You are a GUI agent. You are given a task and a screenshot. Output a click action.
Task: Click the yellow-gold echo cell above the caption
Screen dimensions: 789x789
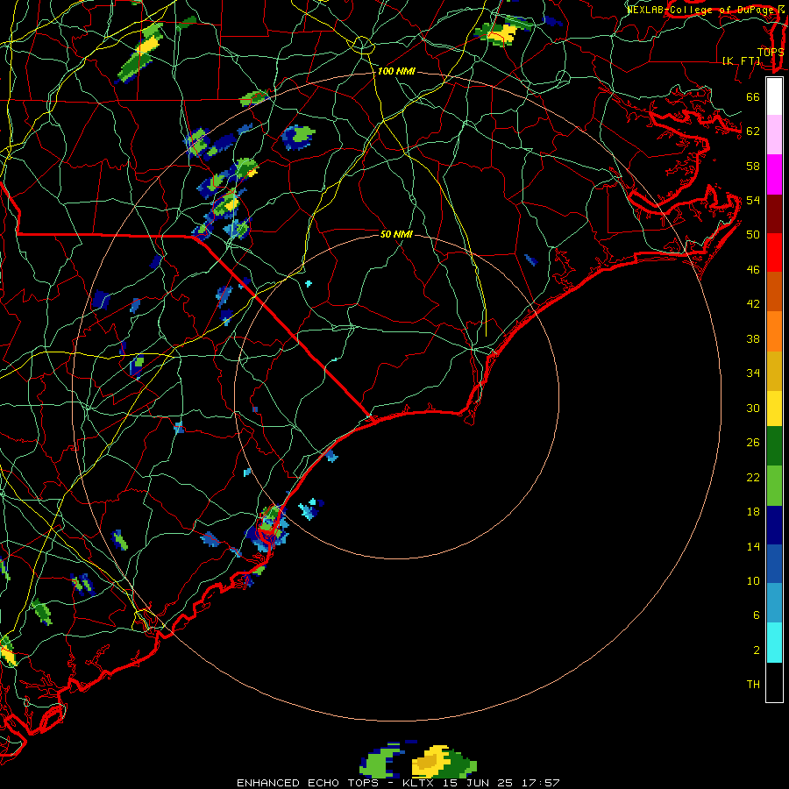coord(430,761)
